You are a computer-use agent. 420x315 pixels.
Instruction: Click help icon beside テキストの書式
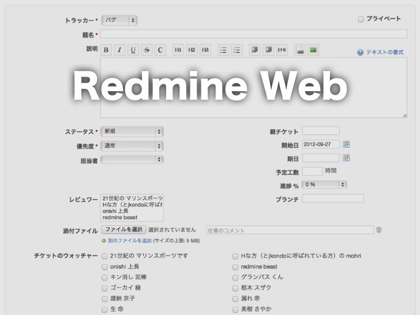pos(360,52)
